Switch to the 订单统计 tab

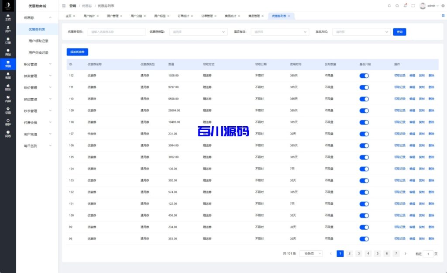pos(183,16)
